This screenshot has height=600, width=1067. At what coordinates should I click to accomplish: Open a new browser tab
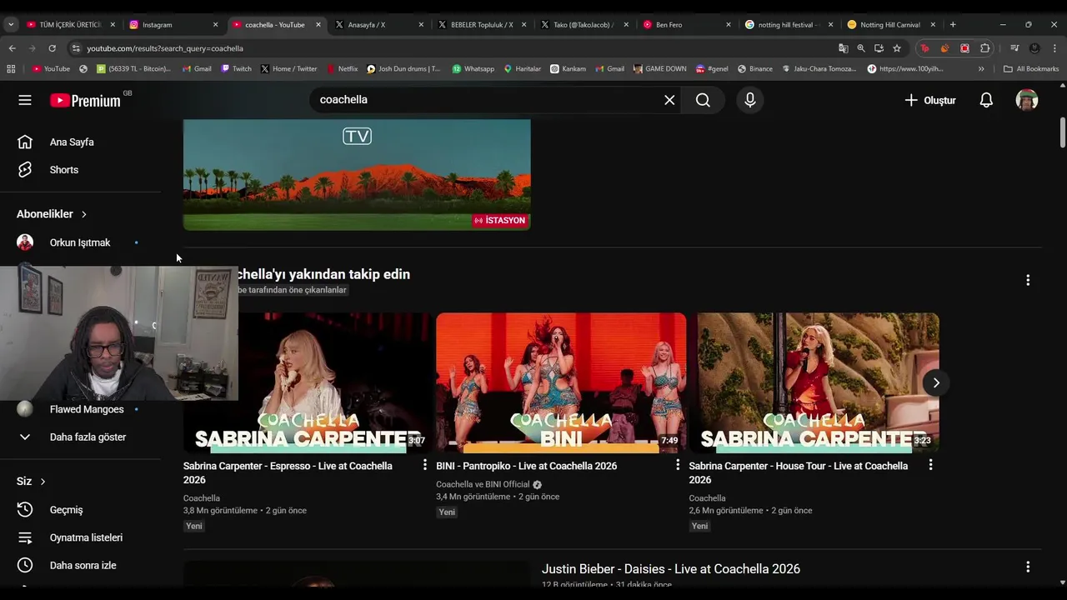click(953, 25)
